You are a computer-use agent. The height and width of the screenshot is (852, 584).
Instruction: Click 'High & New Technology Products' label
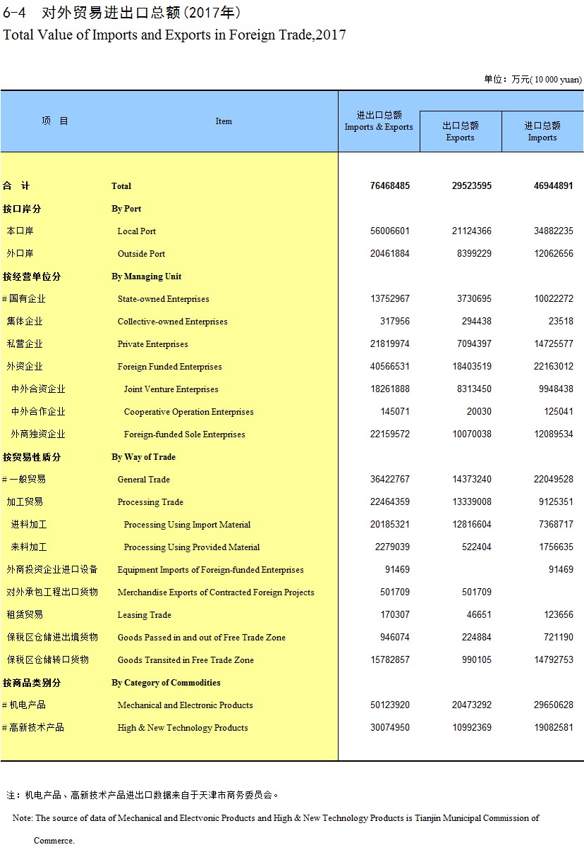click(183, 728)
